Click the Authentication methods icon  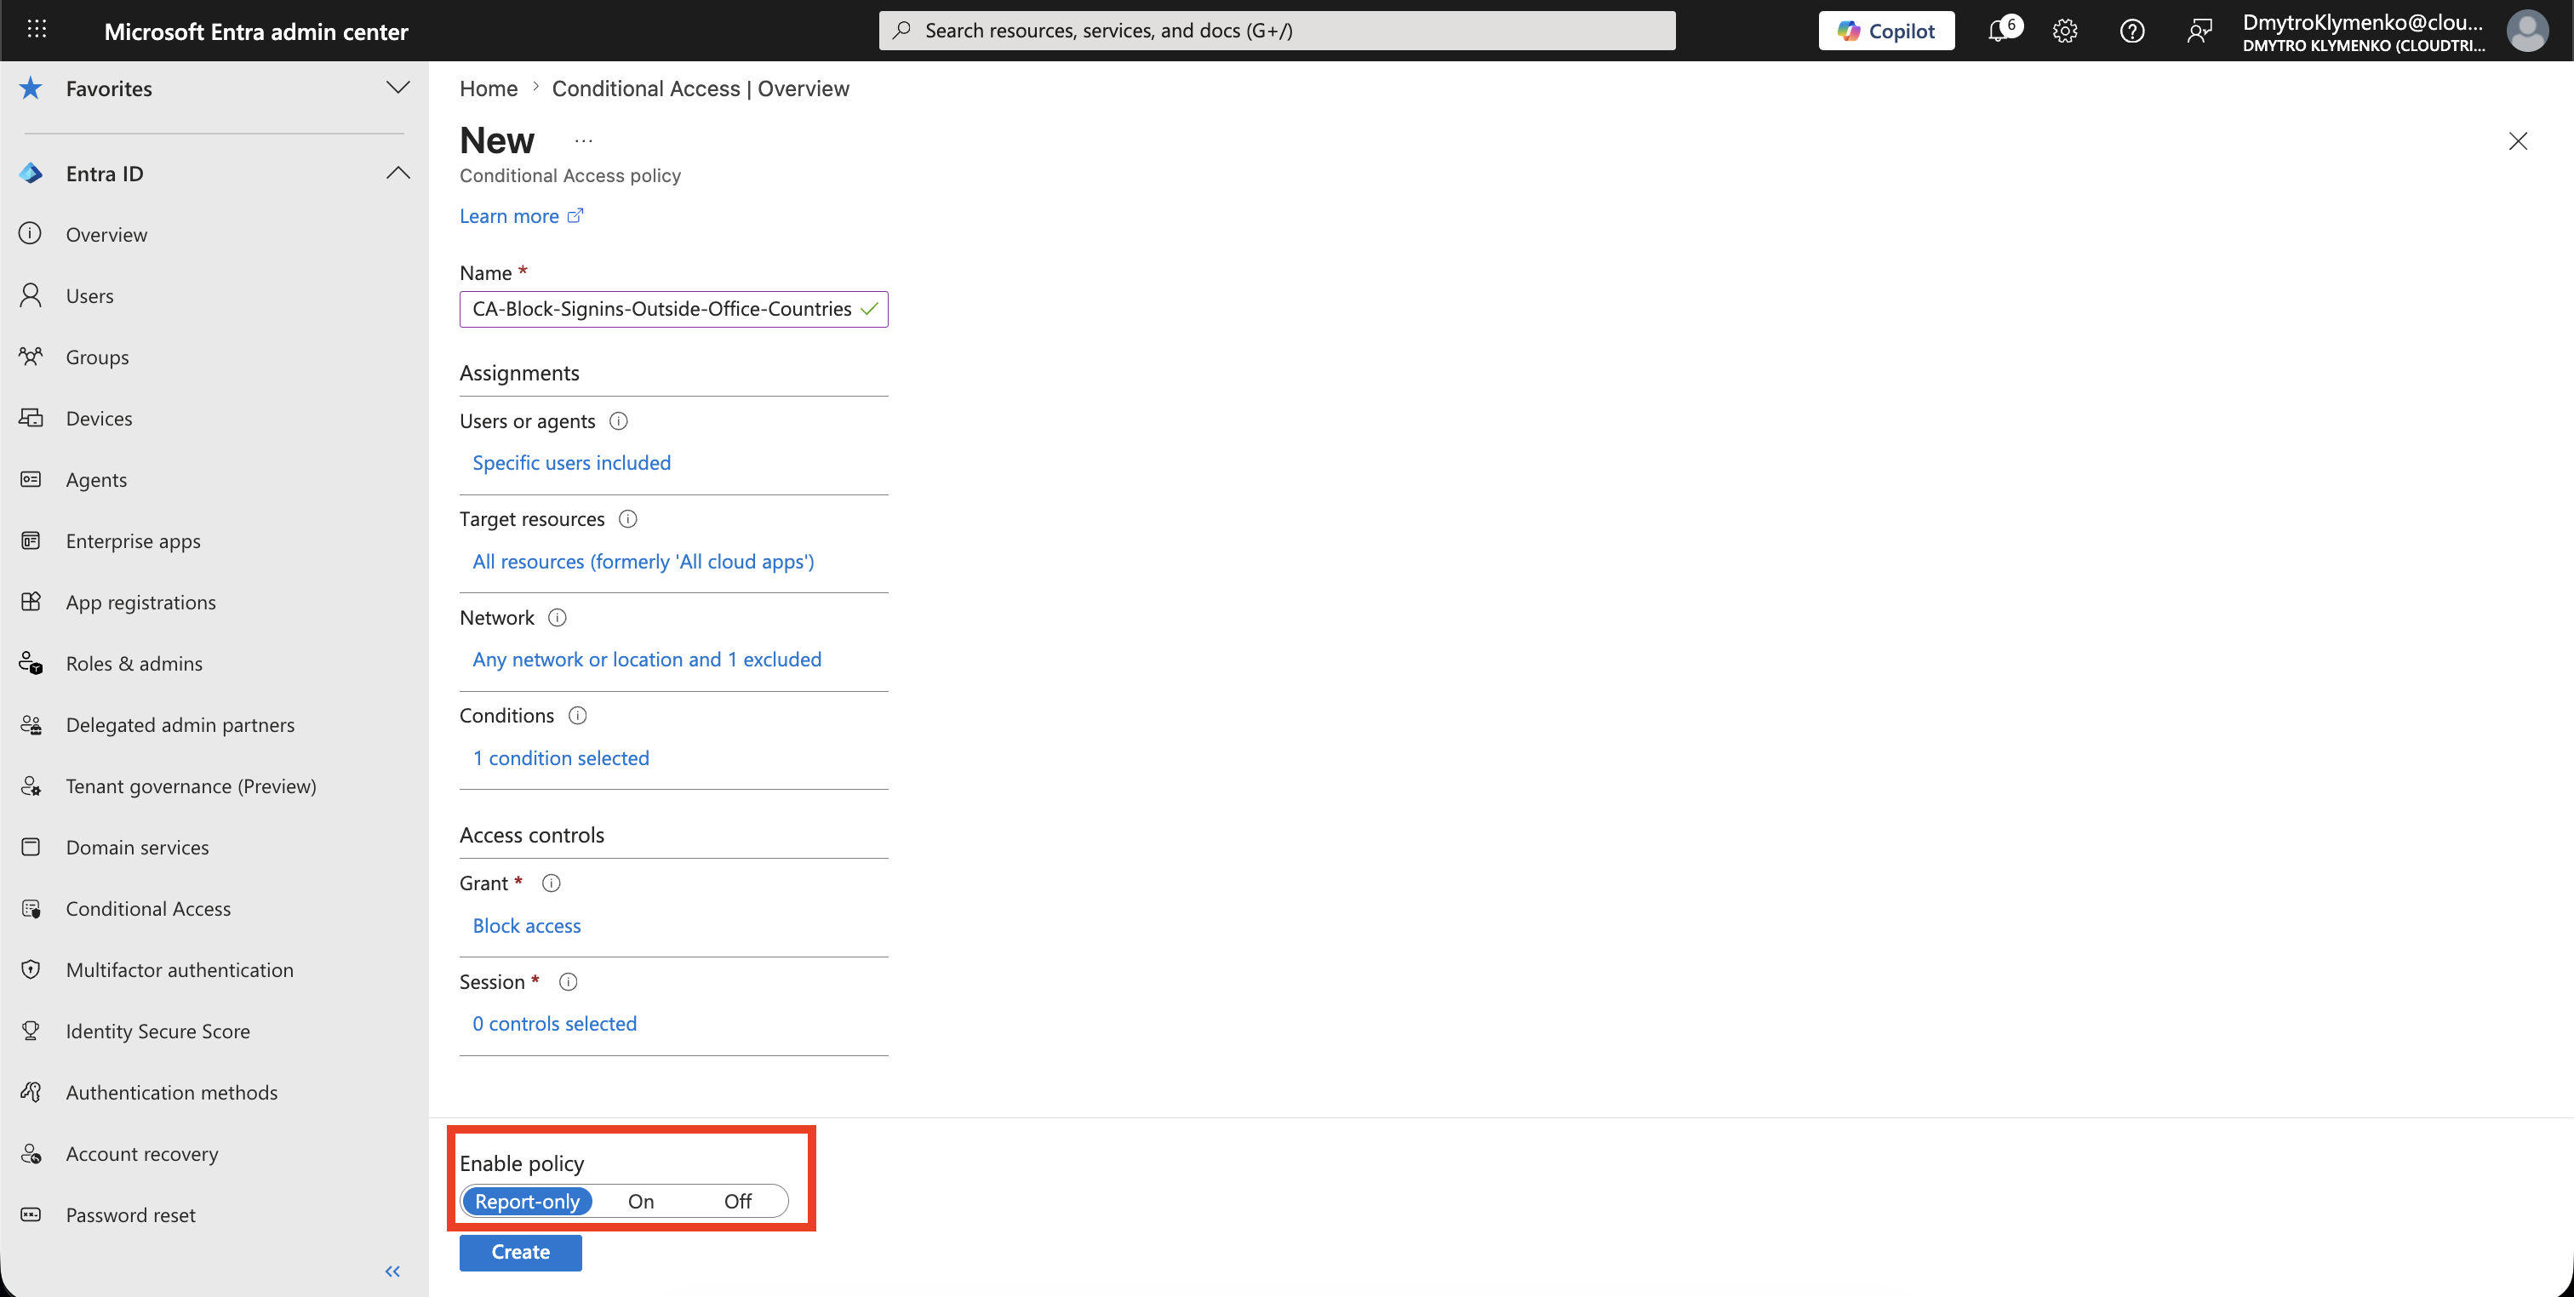point(31,1092)
